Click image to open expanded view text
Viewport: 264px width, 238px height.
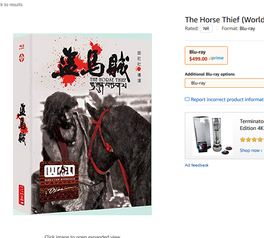coord(82,236)
